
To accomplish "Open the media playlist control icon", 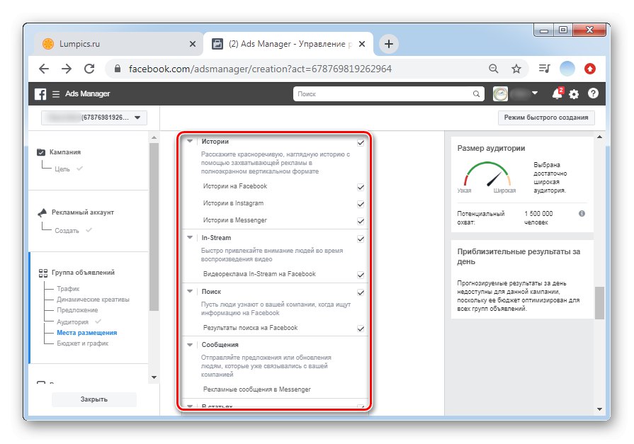I will [544, 69].
